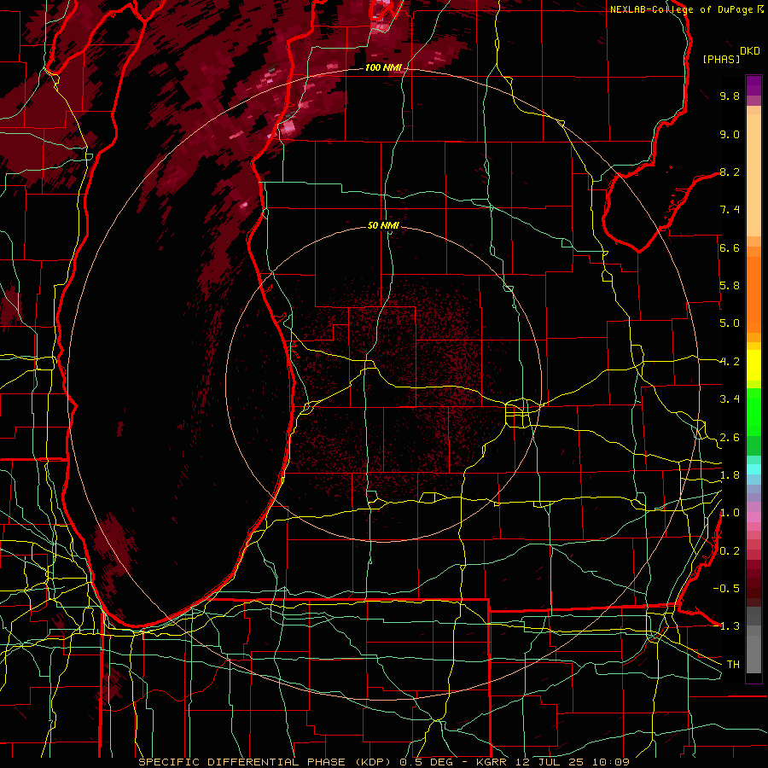
Task: Select the 1.3 label near the legend bottom
Action: 730,627
